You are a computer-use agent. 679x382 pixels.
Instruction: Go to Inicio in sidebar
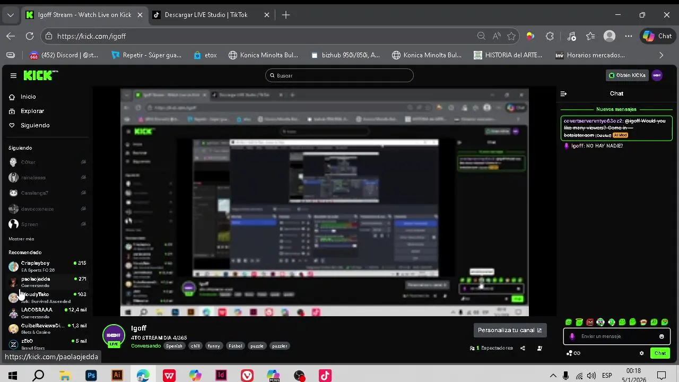click(28, 97)
